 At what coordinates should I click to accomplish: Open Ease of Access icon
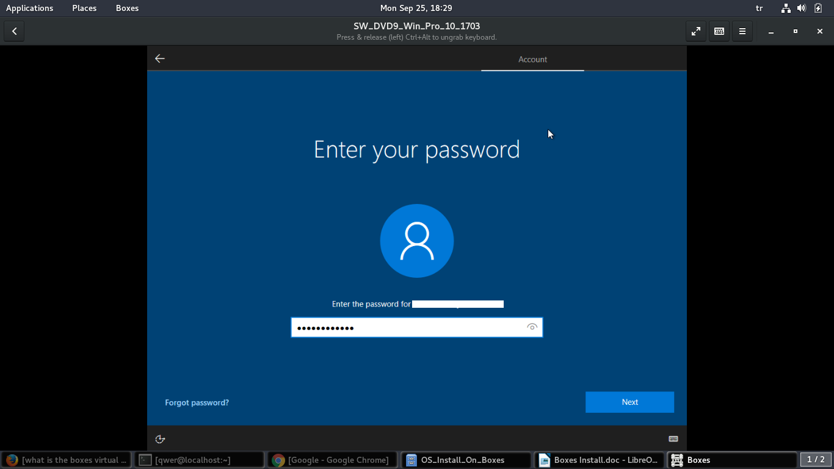point(160,439)
